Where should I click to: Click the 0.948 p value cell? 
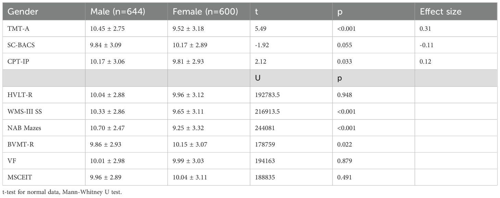[x=344, y=95]
